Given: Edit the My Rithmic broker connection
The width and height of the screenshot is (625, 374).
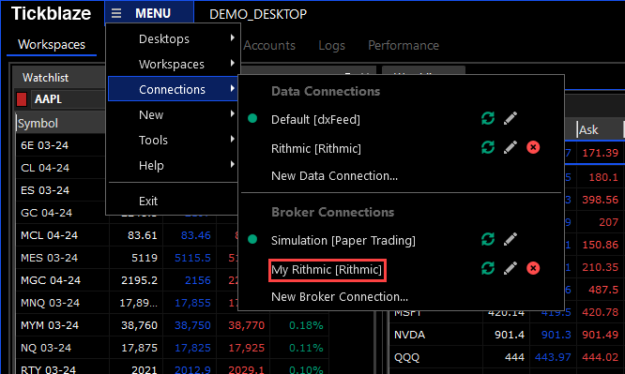Looking at the screenshot, I should [x=511, y=268].
